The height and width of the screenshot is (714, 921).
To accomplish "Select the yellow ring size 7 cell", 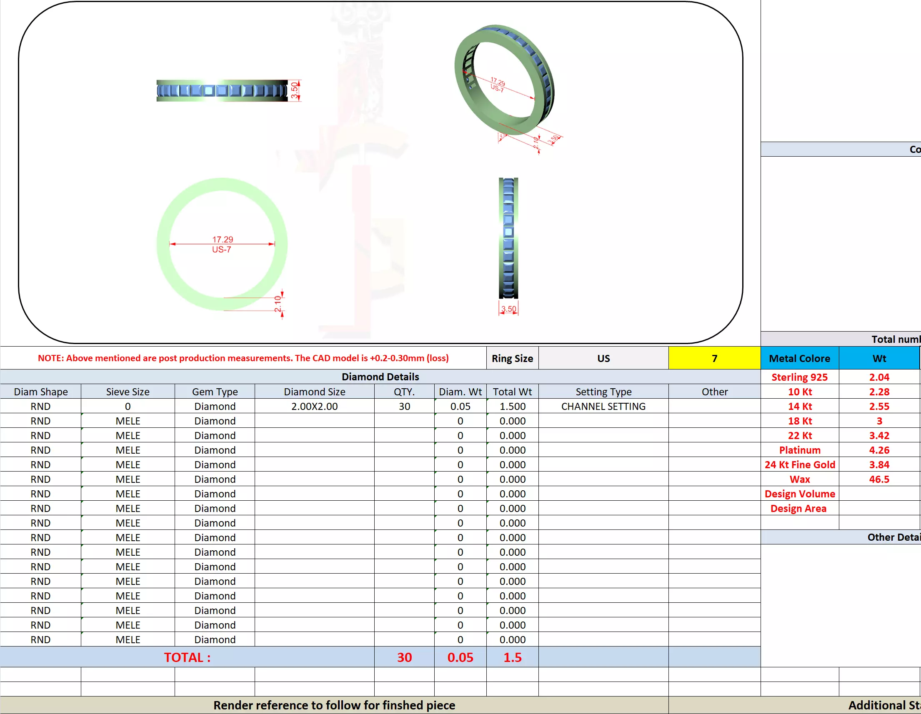I will pos(714,358).
